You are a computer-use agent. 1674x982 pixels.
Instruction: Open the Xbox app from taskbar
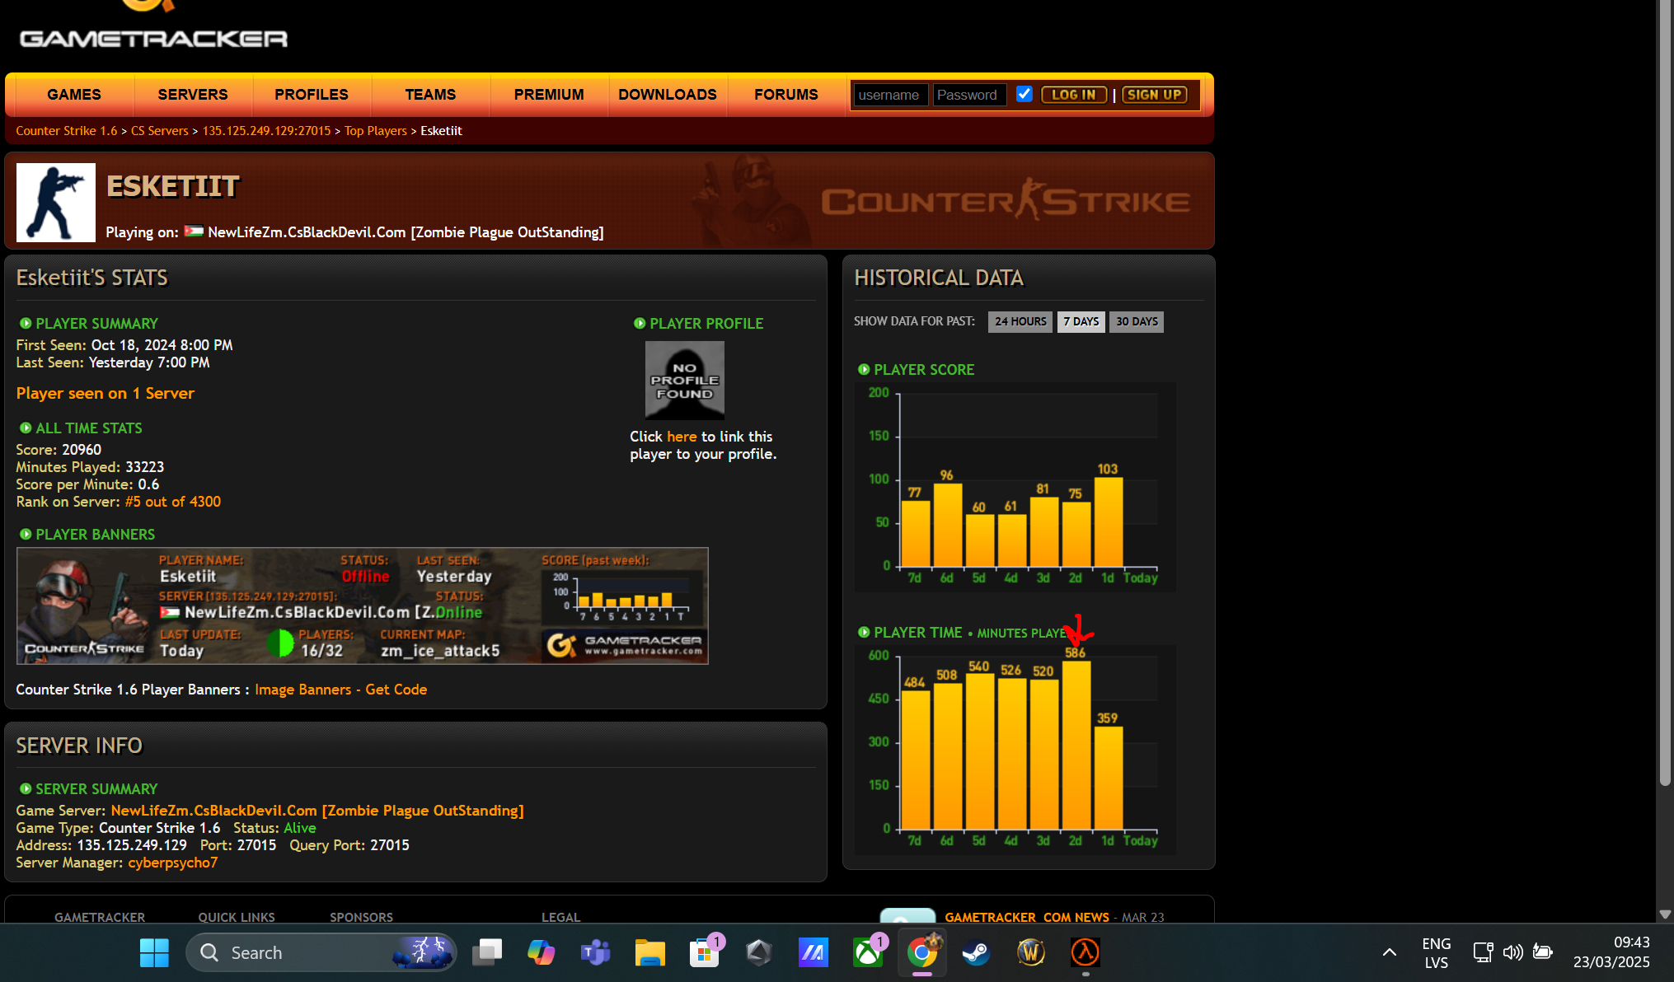pyautogui.click(x=868, y=953)
